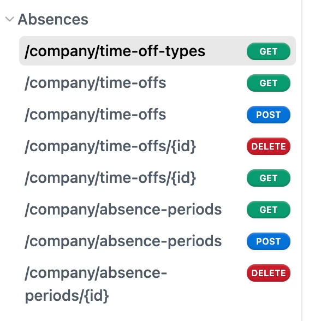Open the time-offs/{id} DELETE endpoint path

[x=110, y=146]
